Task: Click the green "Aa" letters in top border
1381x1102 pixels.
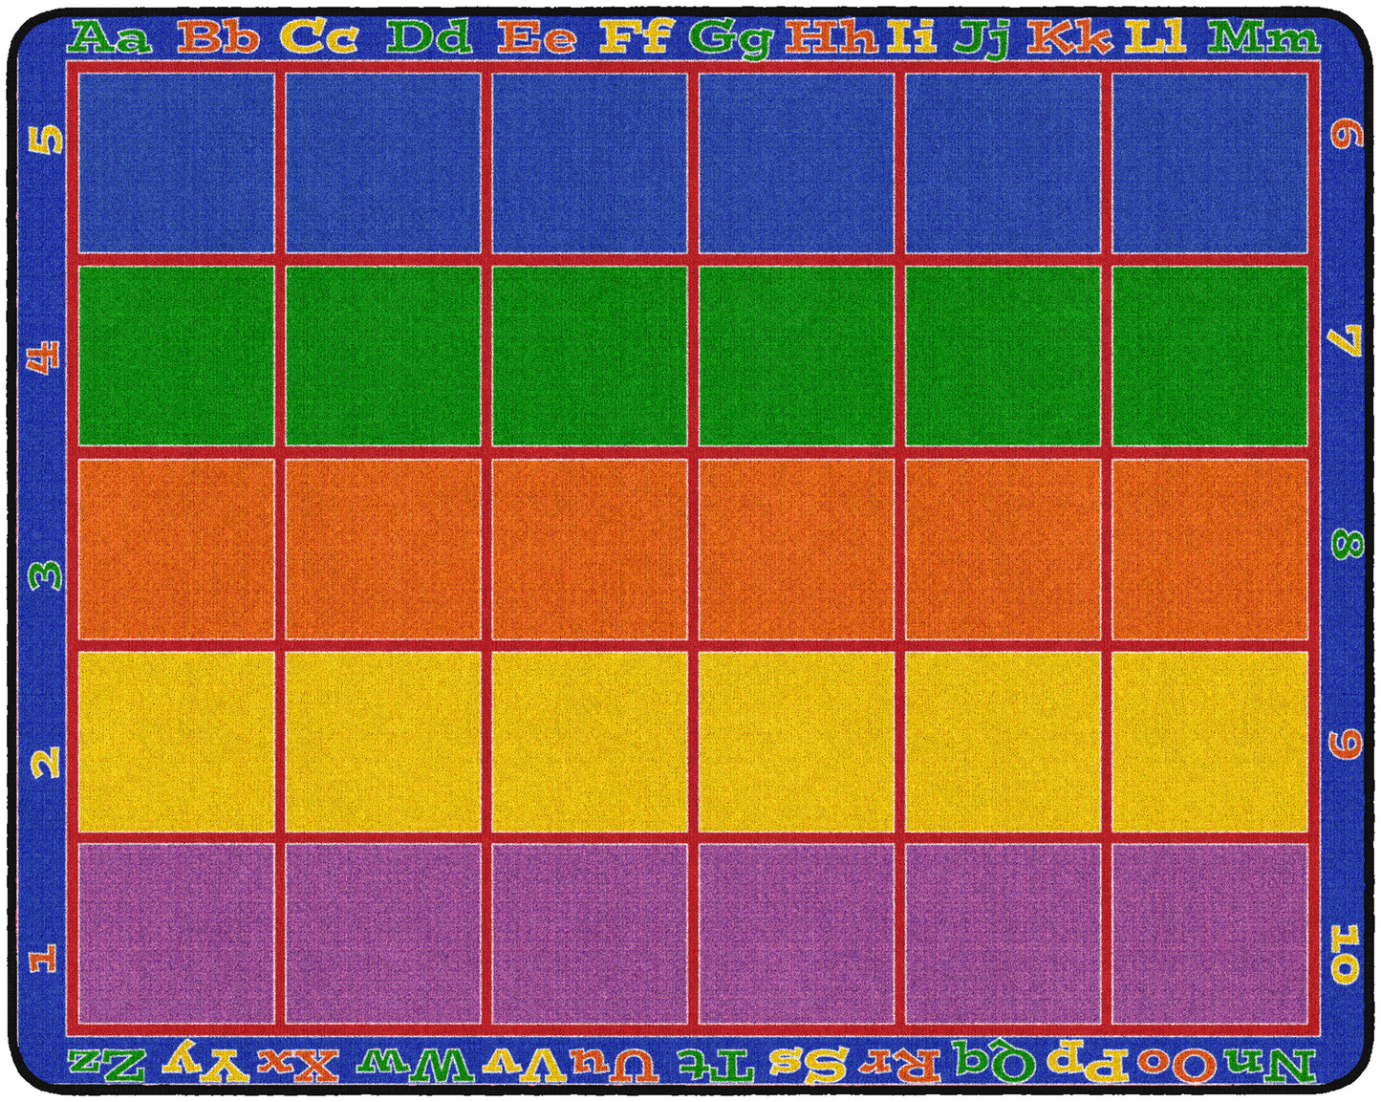Action: [112, 39]
